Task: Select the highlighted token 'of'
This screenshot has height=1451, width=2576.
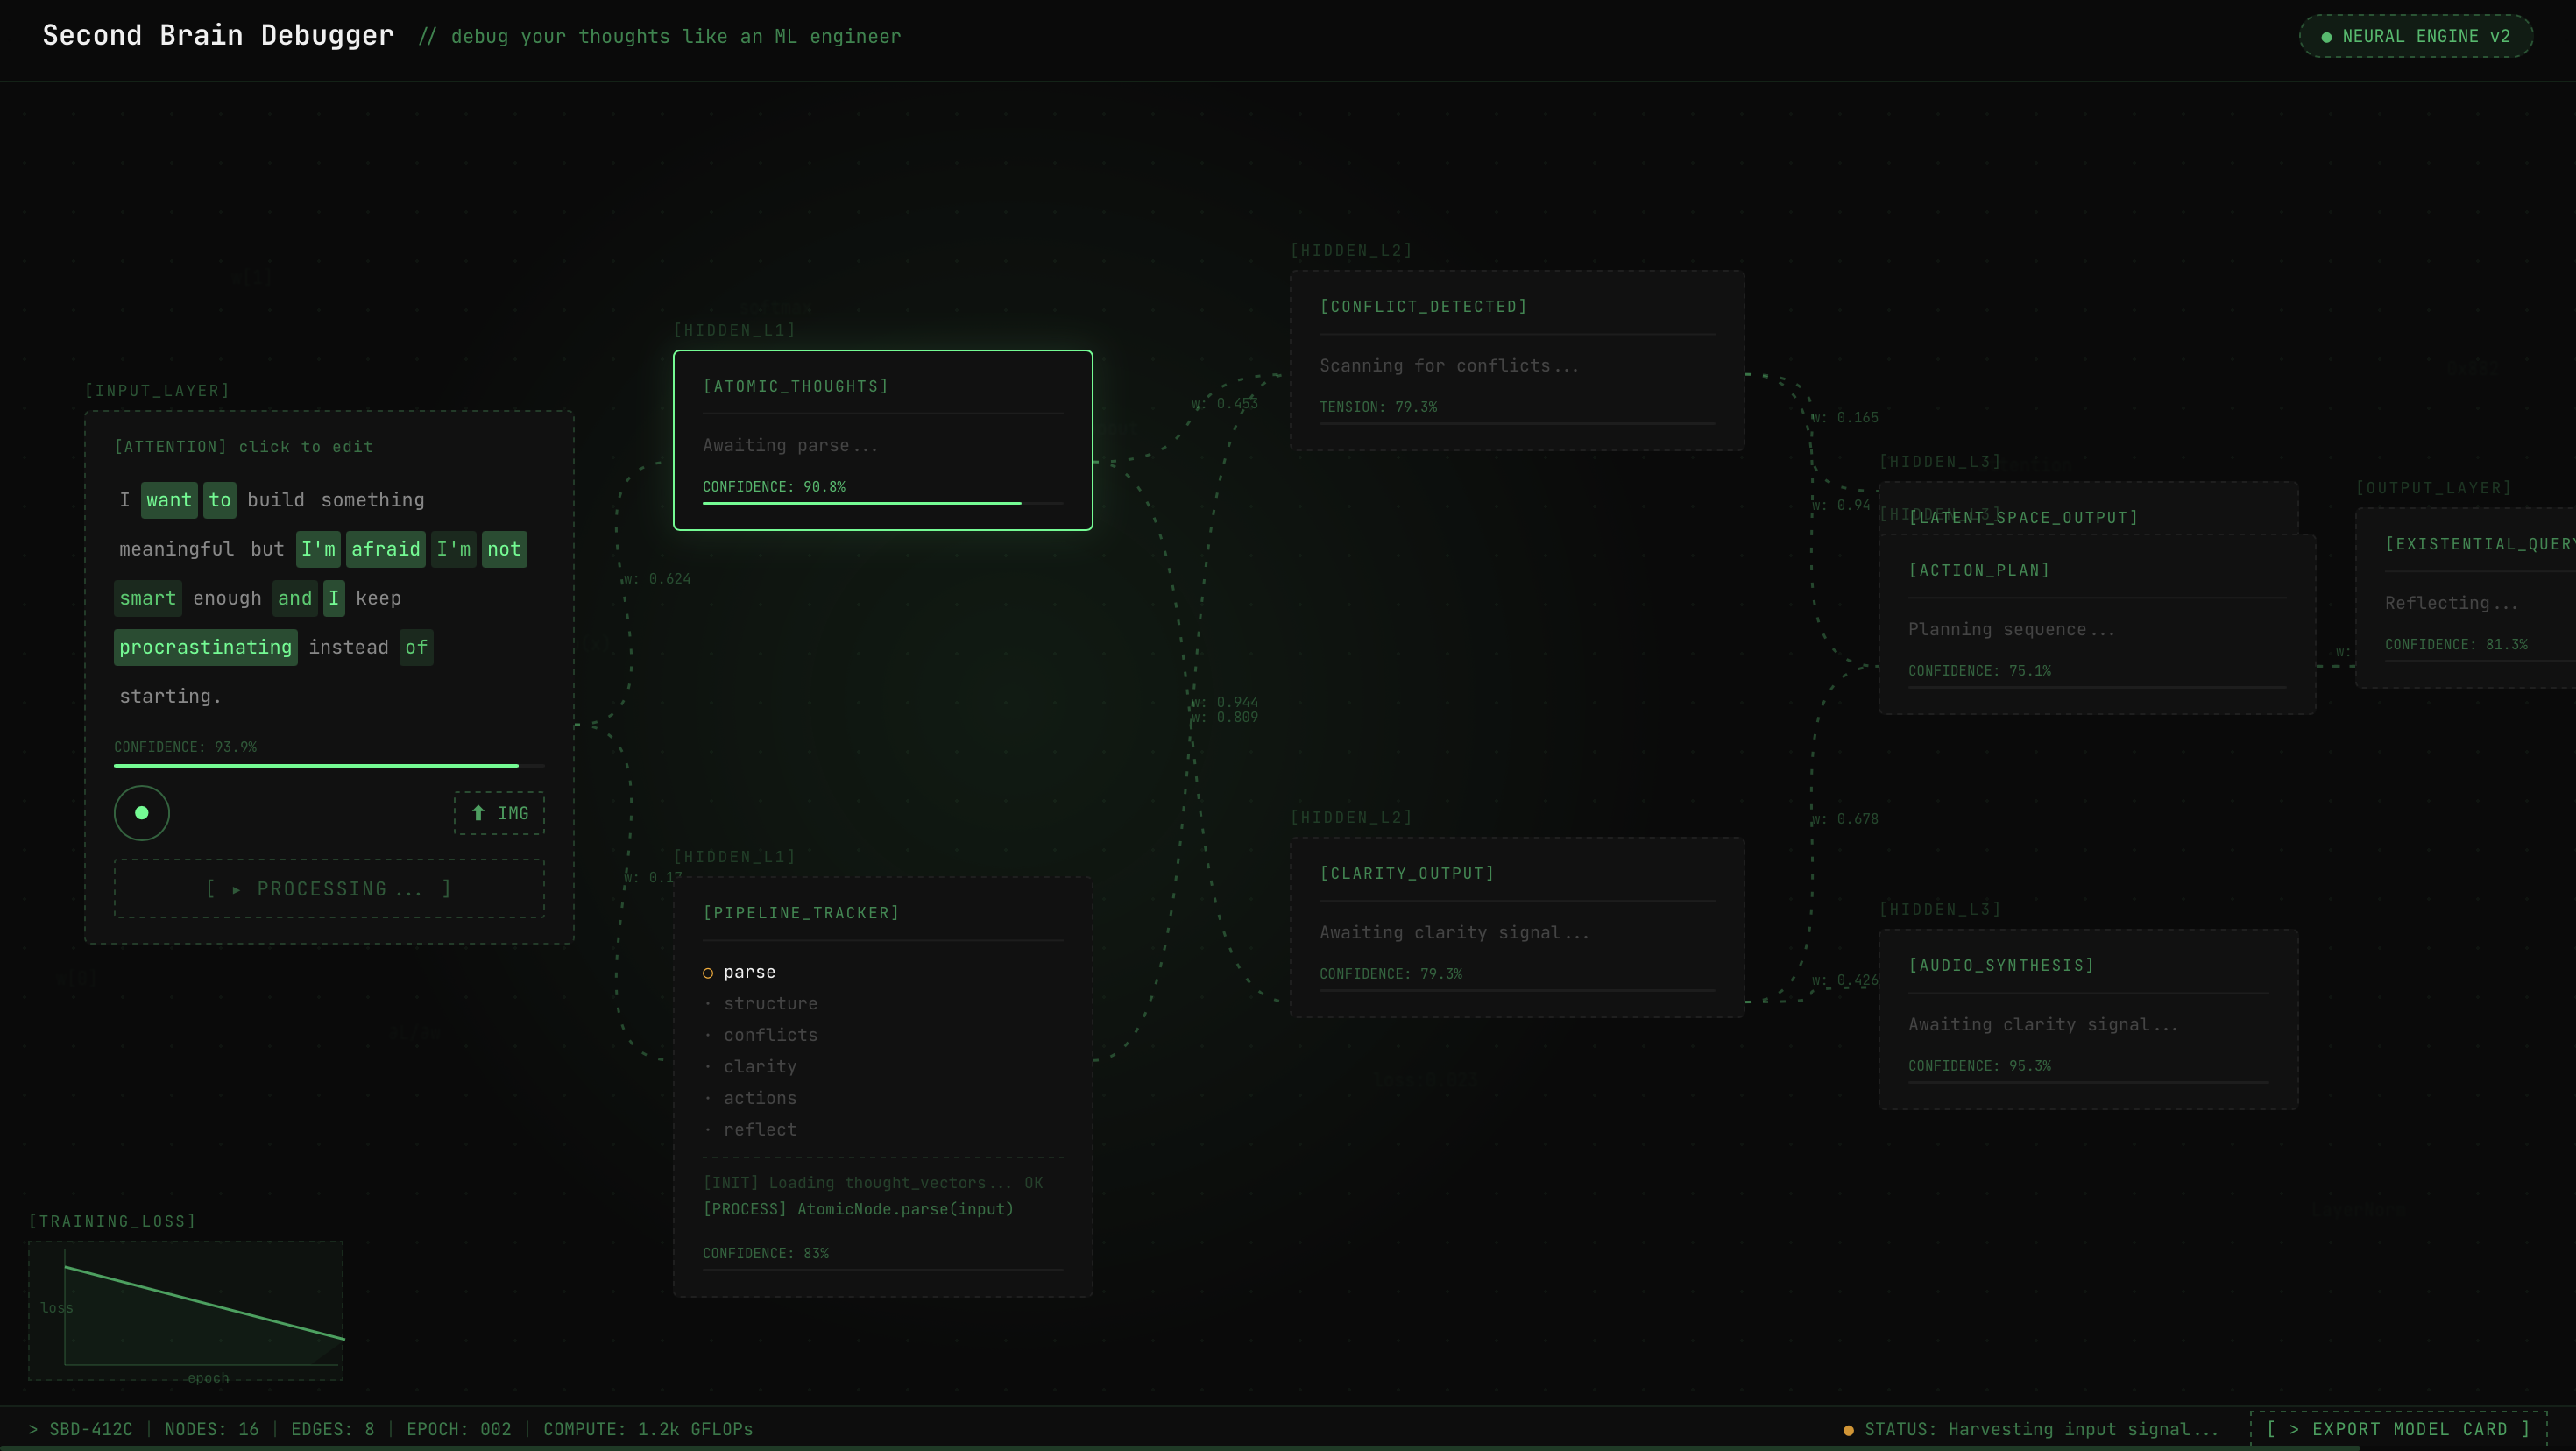Action: (416, 647)
